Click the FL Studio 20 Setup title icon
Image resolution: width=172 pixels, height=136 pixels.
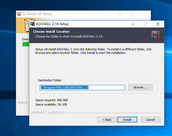pos(19,14)
